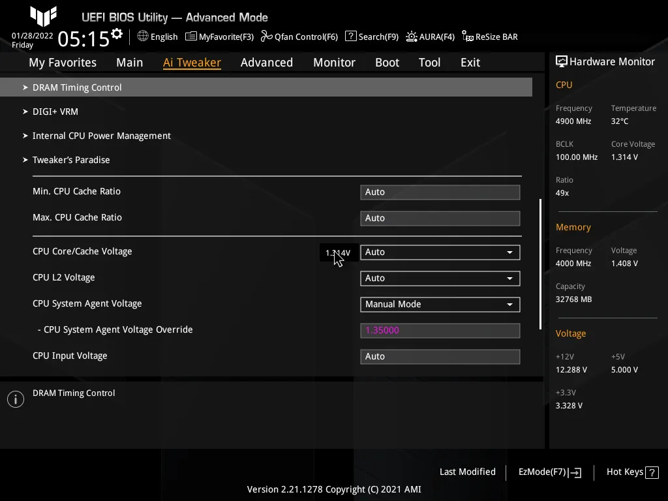Click BCLK value 100.00 MHz
The height and width of the screenshot is (501, 668).
point(577,157)
